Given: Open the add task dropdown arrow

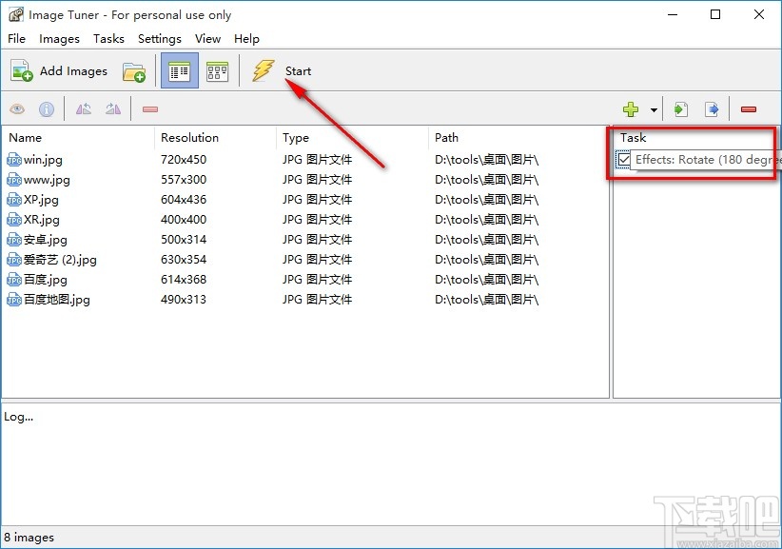Looking at the screenshot, I should pyautogui.click(x=654, y=109).
